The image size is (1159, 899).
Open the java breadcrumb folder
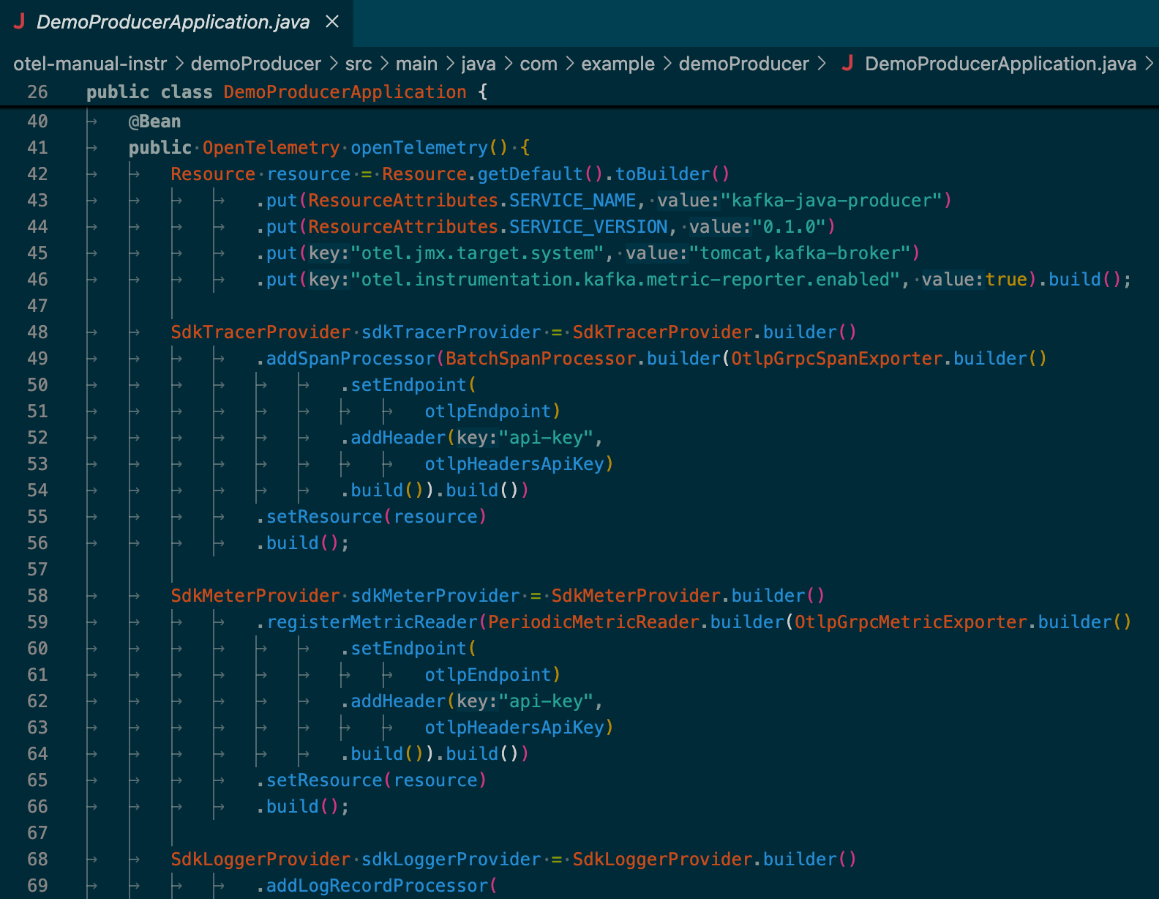pos(479,64)
